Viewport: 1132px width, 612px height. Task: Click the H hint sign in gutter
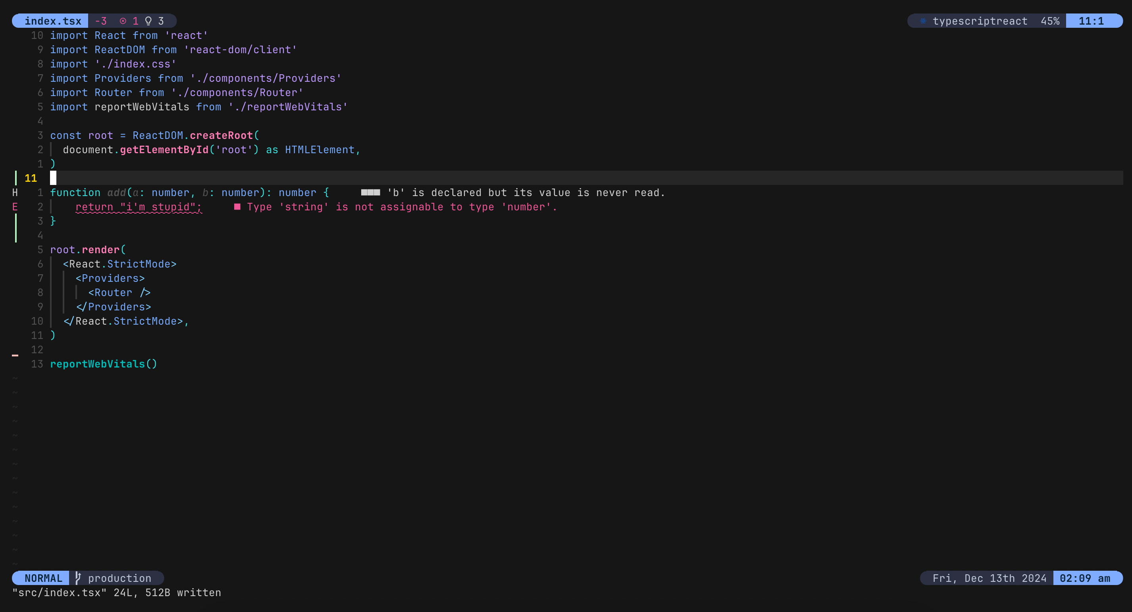pos(15,193)
